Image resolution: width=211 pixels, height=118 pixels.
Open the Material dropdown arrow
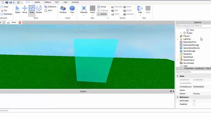click(84, 15)
